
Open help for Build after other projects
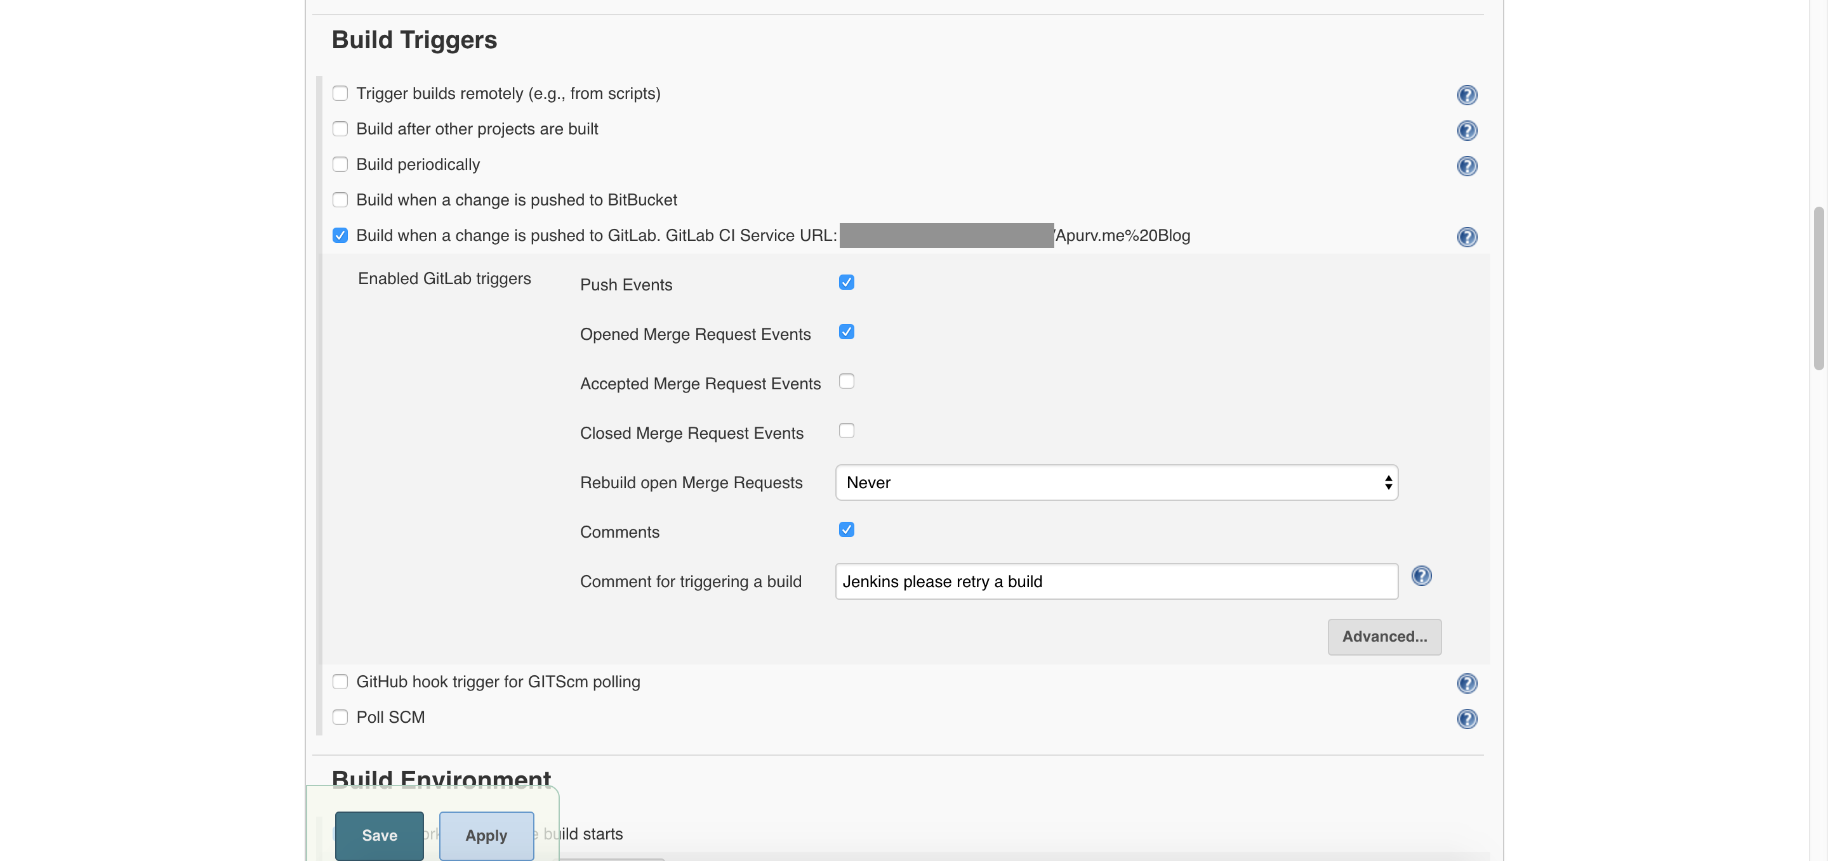click(x=1466, y=131)
